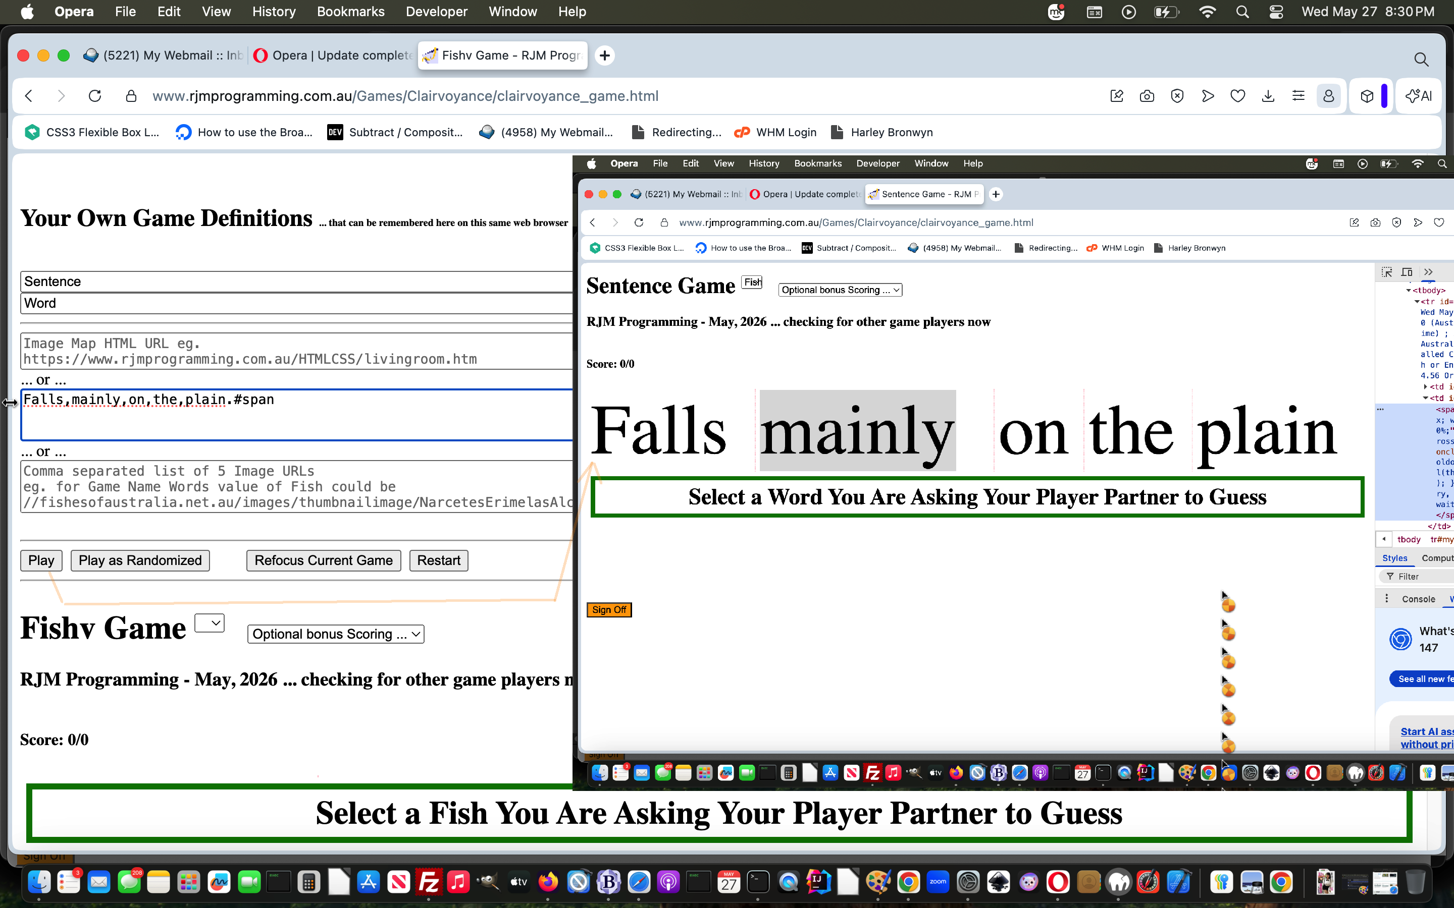1454x908 pixels.
Task: Launch Zoom from the Dock
Action: coord(938,882)
